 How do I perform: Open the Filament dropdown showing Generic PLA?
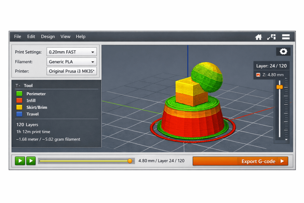click(x=72, y=62)
